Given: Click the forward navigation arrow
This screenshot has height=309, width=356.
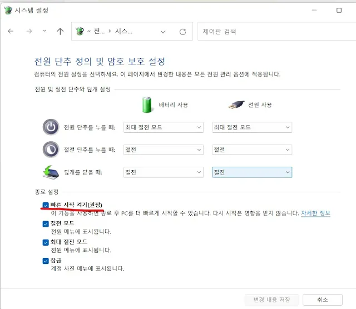Looking at the screenshot, I should point(29,31).
